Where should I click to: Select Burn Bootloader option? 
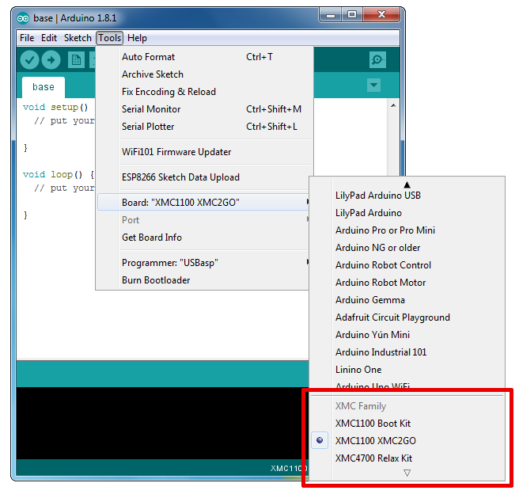click(x=156, y=280)
